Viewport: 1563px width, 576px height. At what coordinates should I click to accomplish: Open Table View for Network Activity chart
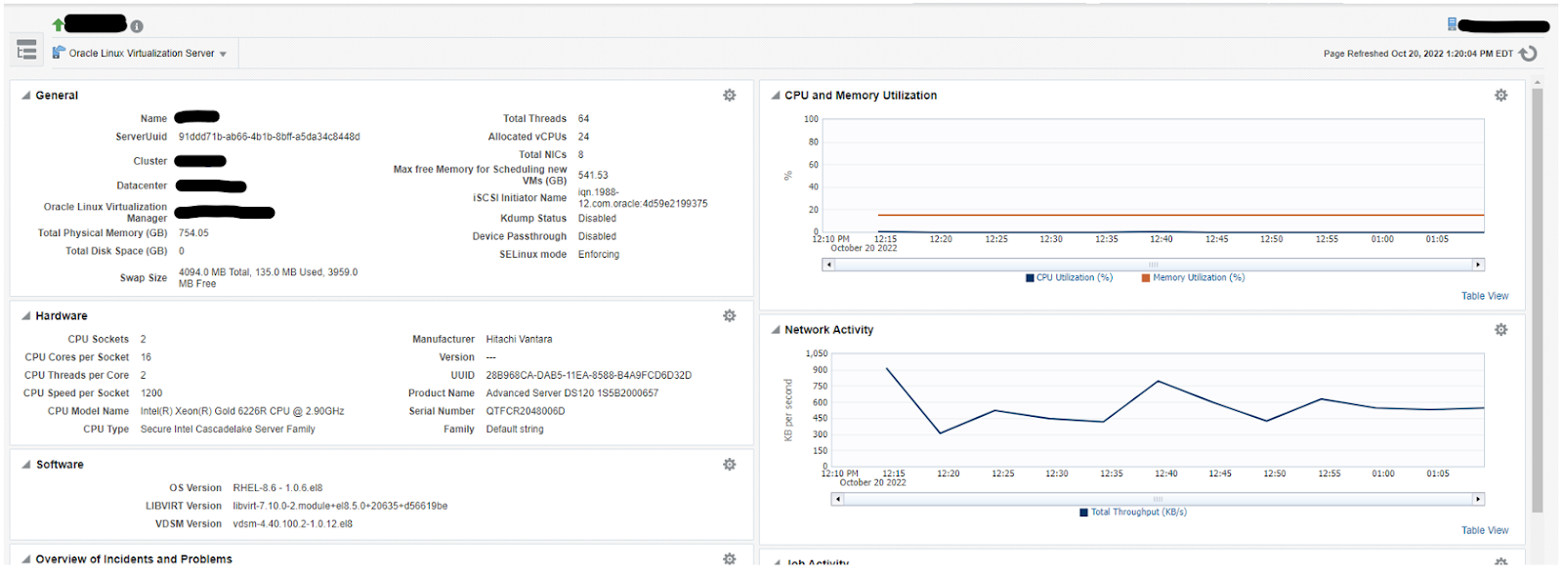point(1484,530)
